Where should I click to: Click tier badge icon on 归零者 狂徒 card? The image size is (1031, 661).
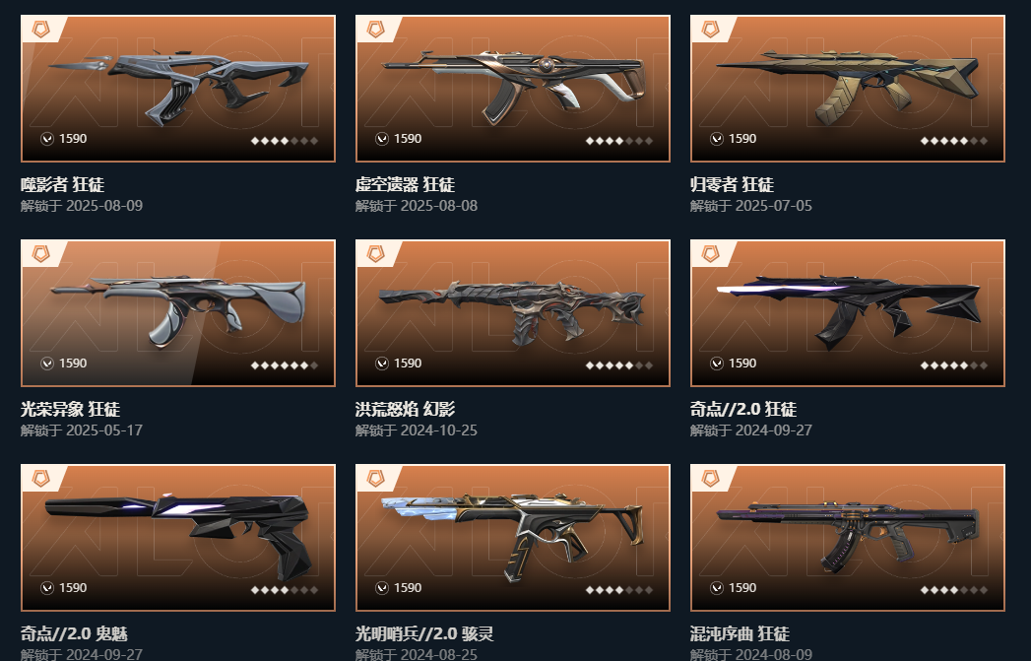(710, 29)
